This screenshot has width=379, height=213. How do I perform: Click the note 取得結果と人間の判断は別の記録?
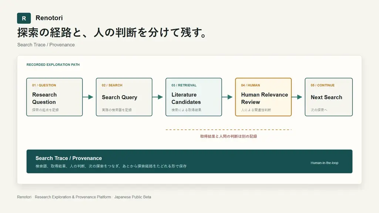[228, 136]
